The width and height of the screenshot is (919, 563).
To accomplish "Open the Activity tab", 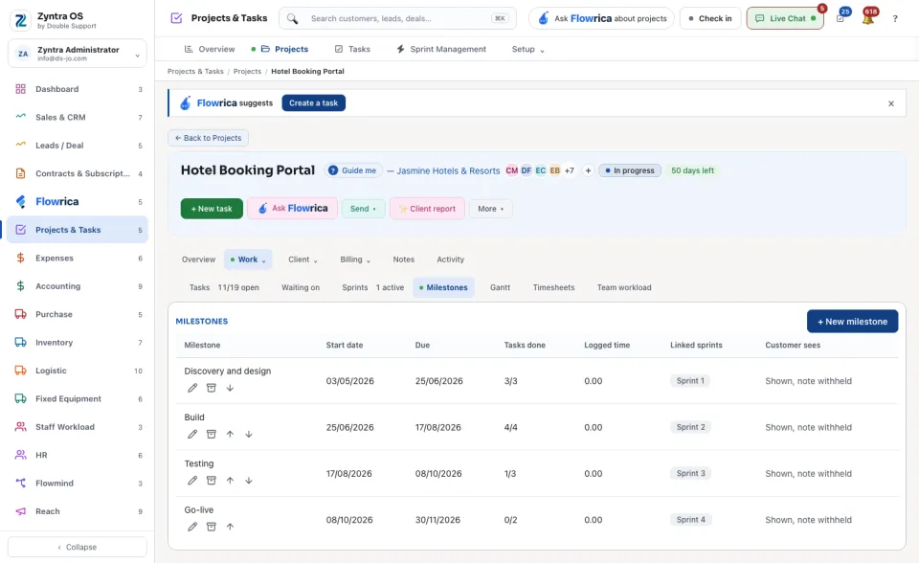I will pos(450,259).
